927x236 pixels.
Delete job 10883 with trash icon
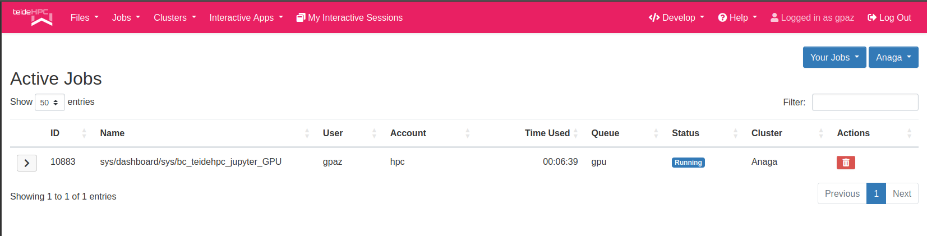[x=846, y=163]
